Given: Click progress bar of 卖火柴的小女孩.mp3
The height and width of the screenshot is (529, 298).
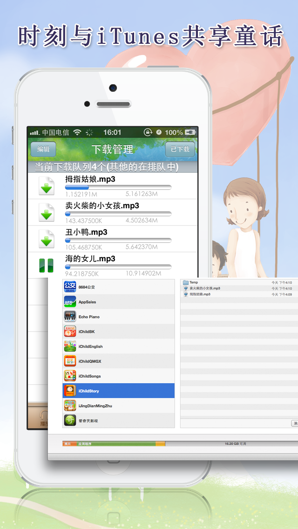Looking at the screenshot, I should coord(118,214).
